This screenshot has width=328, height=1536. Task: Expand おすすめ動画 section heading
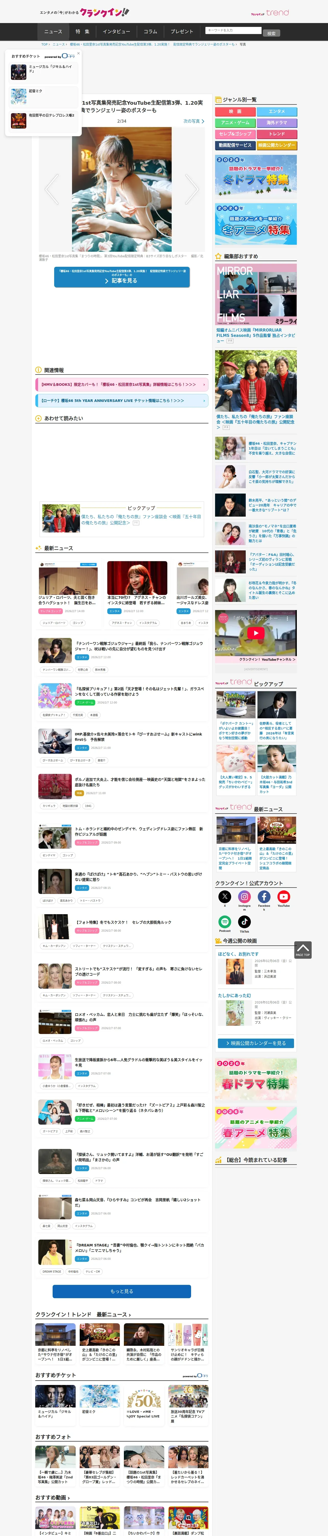click(52, 1497)
